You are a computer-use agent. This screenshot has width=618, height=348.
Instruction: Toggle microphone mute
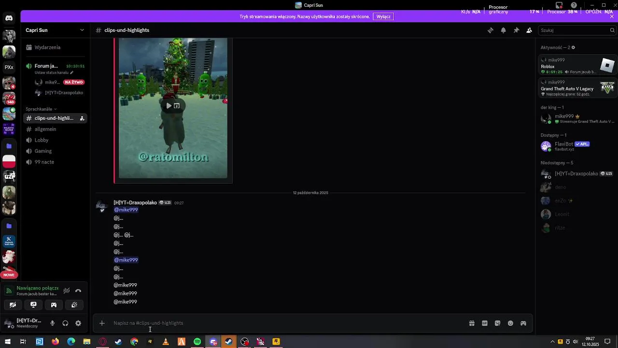click(53, 323)
